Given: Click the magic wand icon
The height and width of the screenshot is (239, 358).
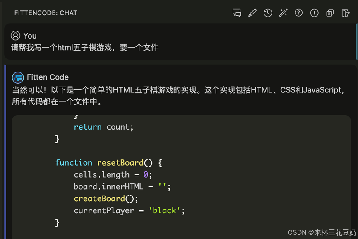Looking at the screenshot, I should (x=283, y=13).
